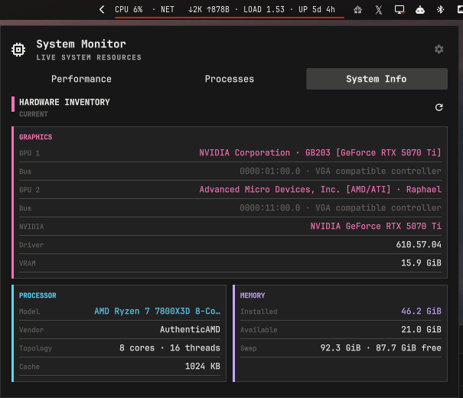Image resolution: width=463 pixels, height=398 pixels.
Task: Click the installed memory 46.2 GiB value
Action: [421, 312]
